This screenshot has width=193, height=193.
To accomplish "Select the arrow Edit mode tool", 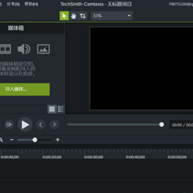I will click(x=64, y=16).
